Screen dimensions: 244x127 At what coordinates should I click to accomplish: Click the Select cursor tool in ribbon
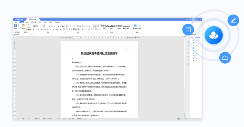[140, 26]
